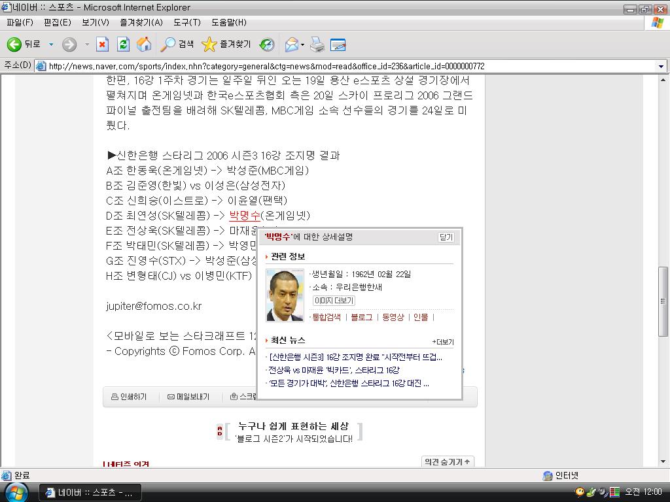Image resolution: width=670 pixels, height=502 pixels.
Task: Open the Forward history dropdown arrow
Action: tap(87, 44)
